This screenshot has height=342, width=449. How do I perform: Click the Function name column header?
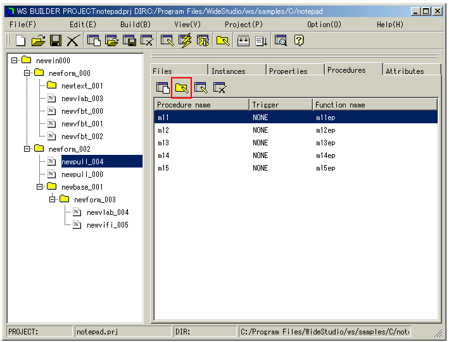tap(375, 105)
